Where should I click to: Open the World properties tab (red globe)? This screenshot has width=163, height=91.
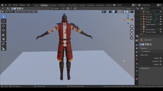(137, 59)
